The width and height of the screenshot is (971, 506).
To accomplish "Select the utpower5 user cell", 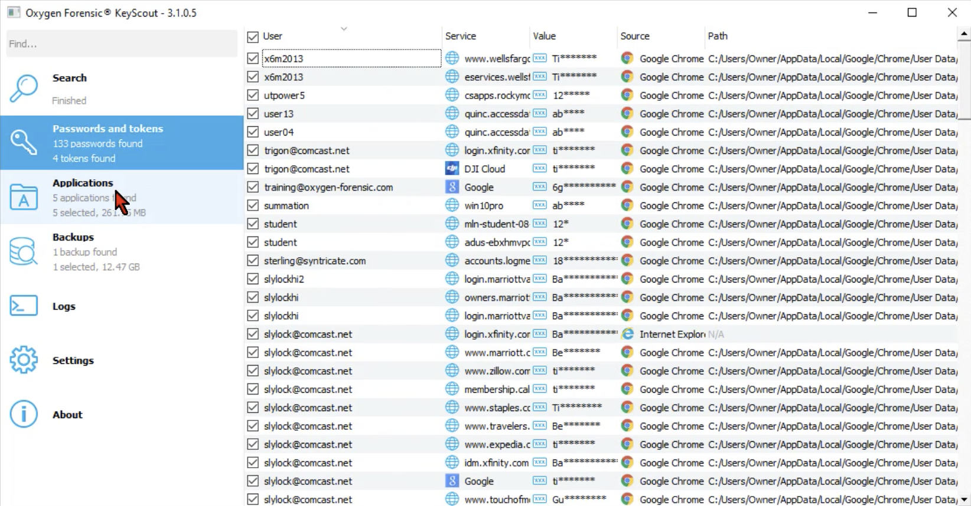I will (x=351, y=95).
